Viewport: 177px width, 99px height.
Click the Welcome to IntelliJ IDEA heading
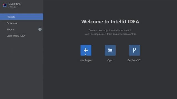click(x=110, y=21)
